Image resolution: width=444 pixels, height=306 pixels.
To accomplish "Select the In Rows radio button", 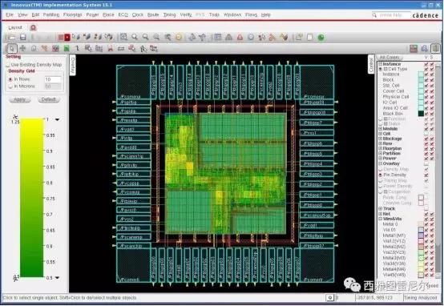I will click(10, 79).
